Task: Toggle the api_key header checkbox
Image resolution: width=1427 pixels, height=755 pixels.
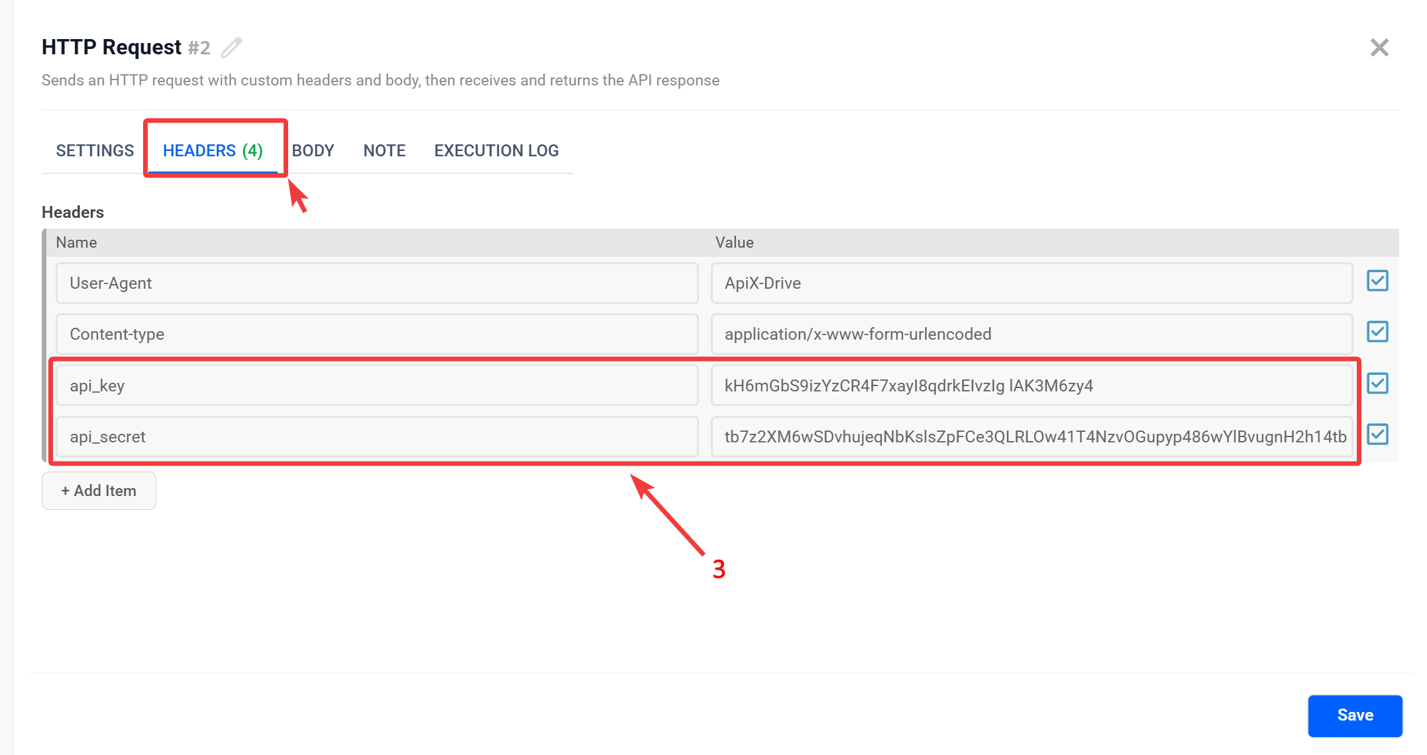Action: 1377,383
